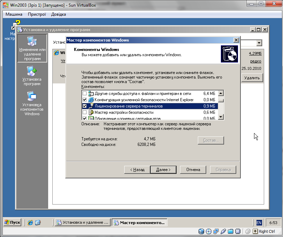Click the '4,29МБ' size link
Image resolution: width=283 pixels, height=237 pixels.
click(x=255, y=53)
